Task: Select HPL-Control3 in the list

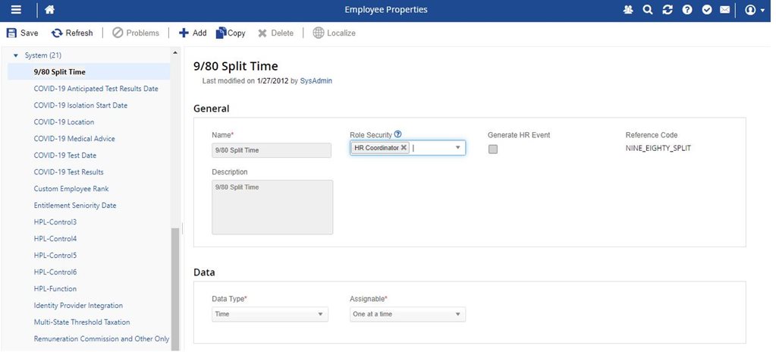Action: 55,222
